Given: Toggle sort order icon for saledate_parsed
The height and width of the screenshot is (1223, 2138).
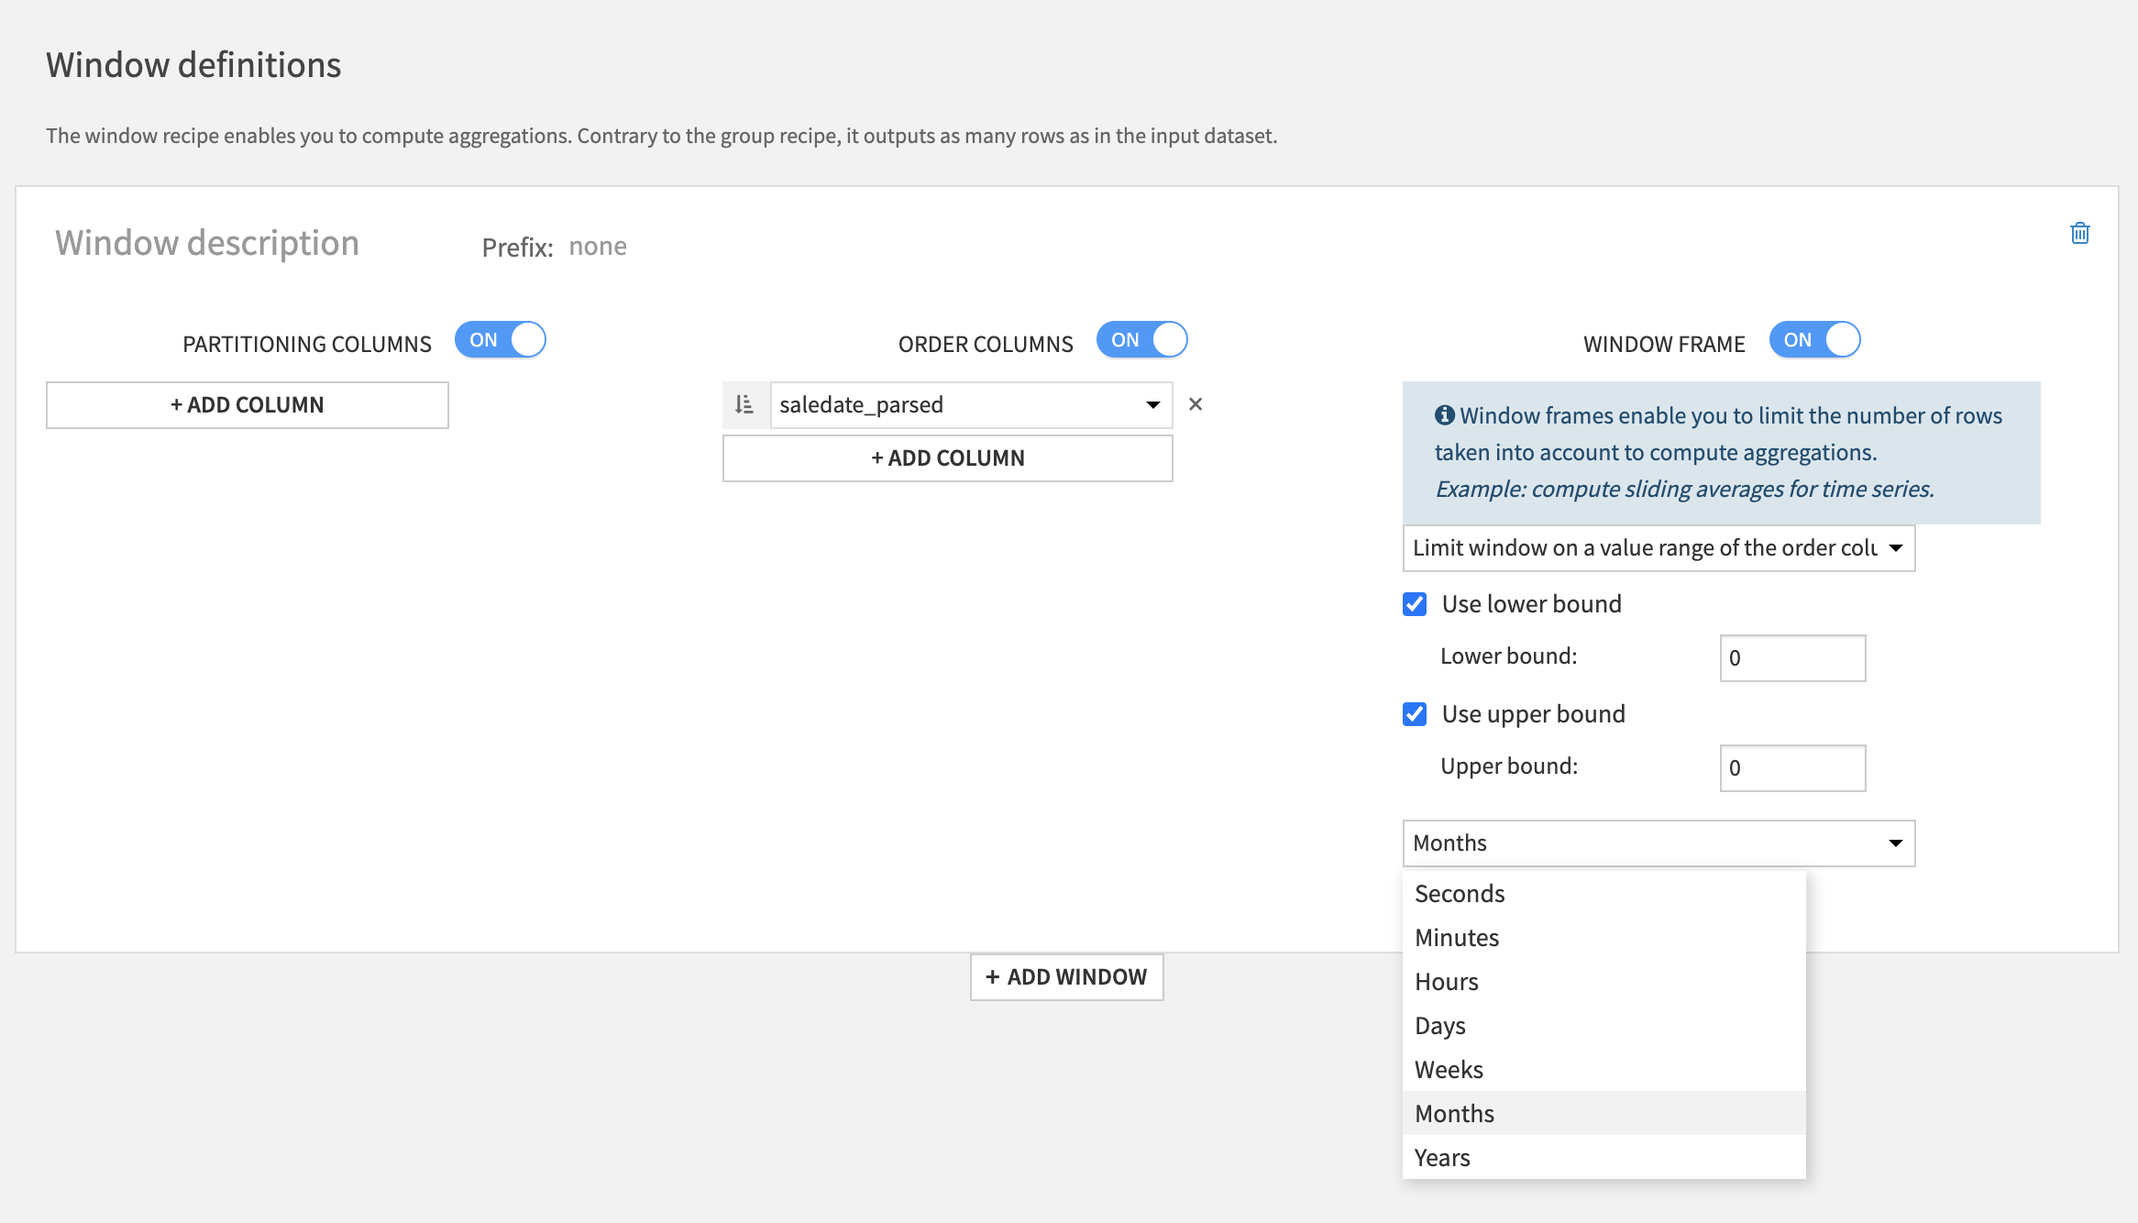Looking at the screenshot, I should (x=744, y=404).
